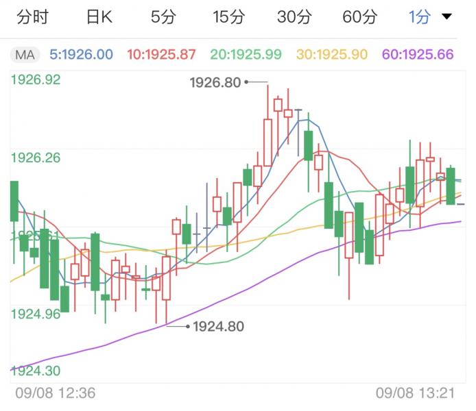Choose the 15分 interval tab
The image size is (476, 411).
[228, 18]
